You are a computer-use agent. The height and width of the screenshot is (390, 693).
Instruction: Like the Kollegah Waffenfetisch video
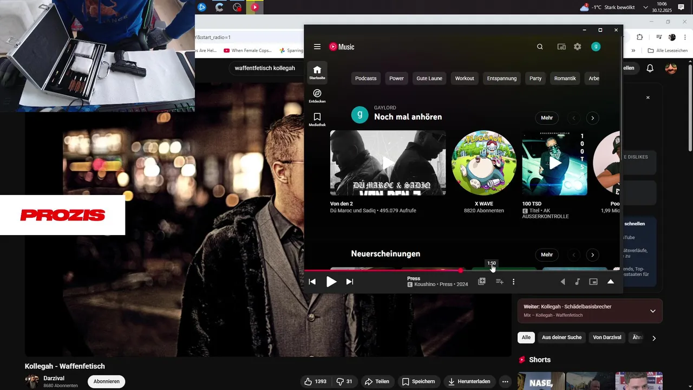click(315, 381)
